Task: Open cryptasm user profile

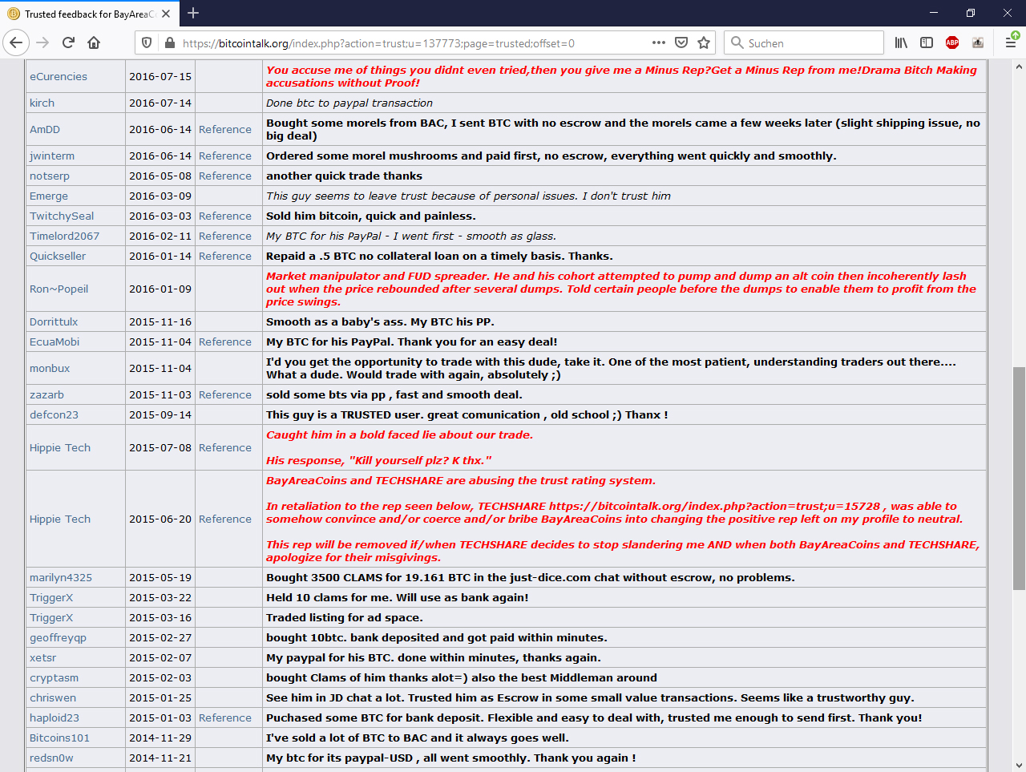Action: [55, 677]
